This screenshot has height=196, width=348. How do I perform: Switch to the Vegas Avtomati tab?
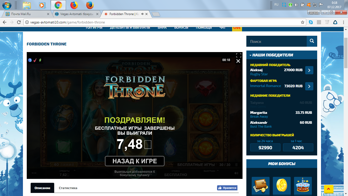[x=76, y=14]
